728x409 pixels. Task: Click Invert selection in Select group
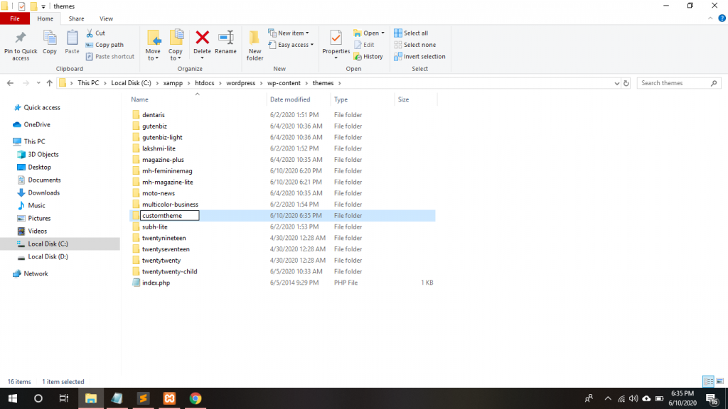click(x=419, y=57)
